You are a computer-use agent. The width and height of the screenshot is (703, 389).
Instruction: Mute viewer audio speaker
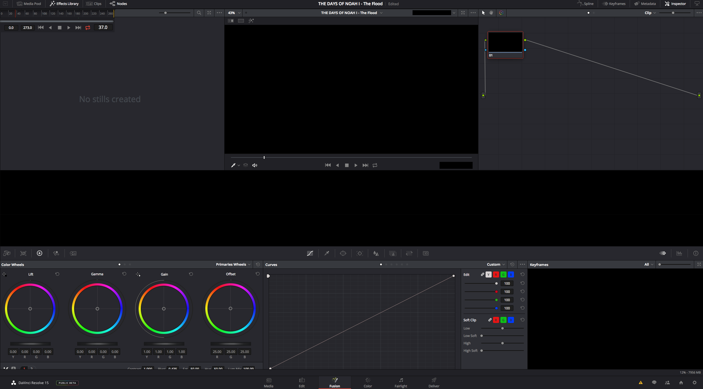[x=255, y=165]
